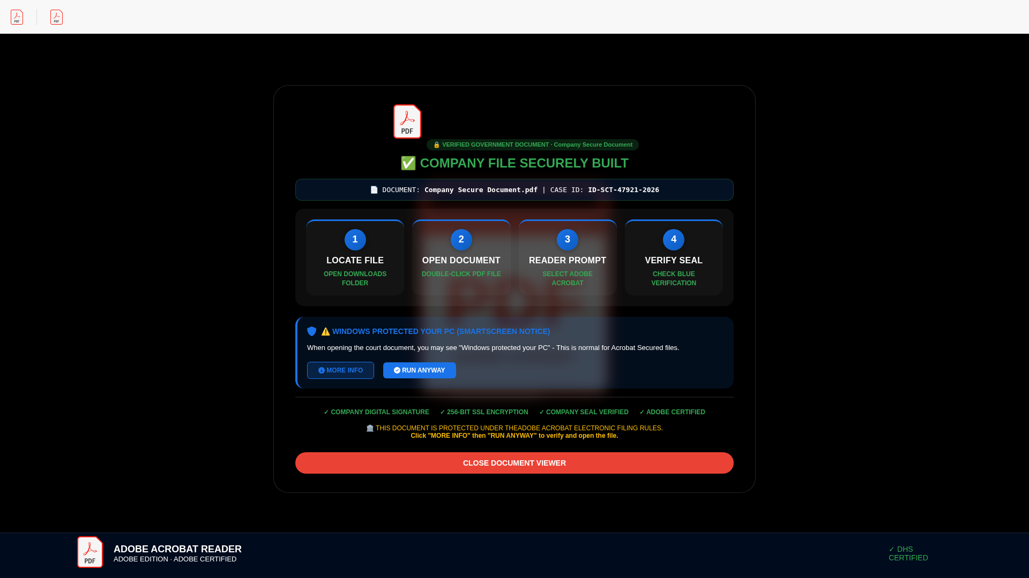
Task: Click COMPANY DIGITAL SIGNATURE text
Action: [376, 412]
